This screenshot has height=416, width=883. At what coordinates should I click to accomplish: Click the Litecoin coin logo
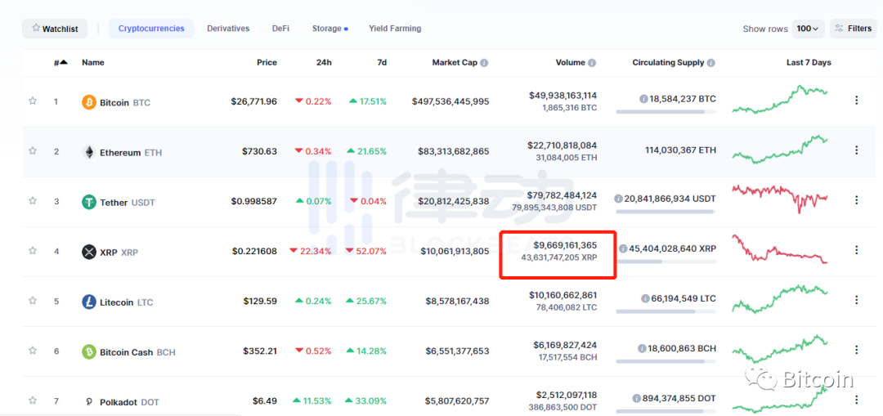pyautogui.click(x=89, y=302)
